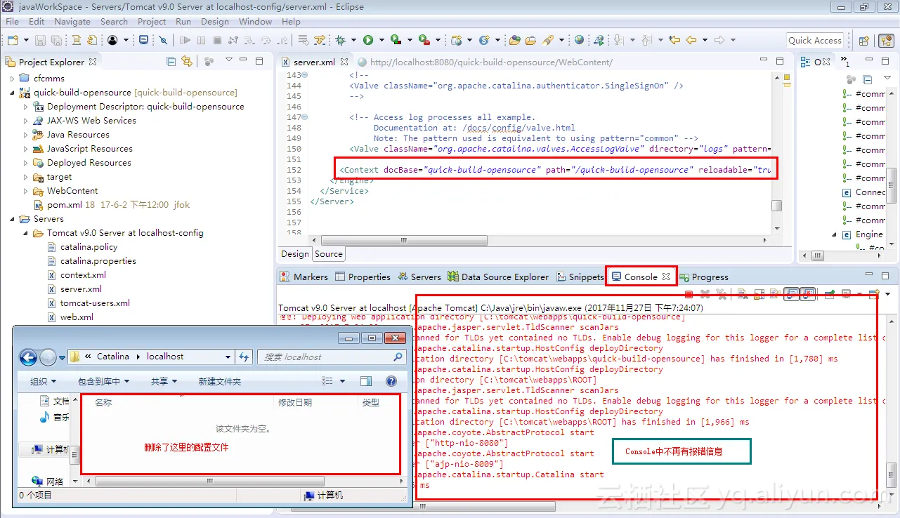Click the Run External Tools icon
The height and width of the screenshot is (518, 900).
coord(424,40)
